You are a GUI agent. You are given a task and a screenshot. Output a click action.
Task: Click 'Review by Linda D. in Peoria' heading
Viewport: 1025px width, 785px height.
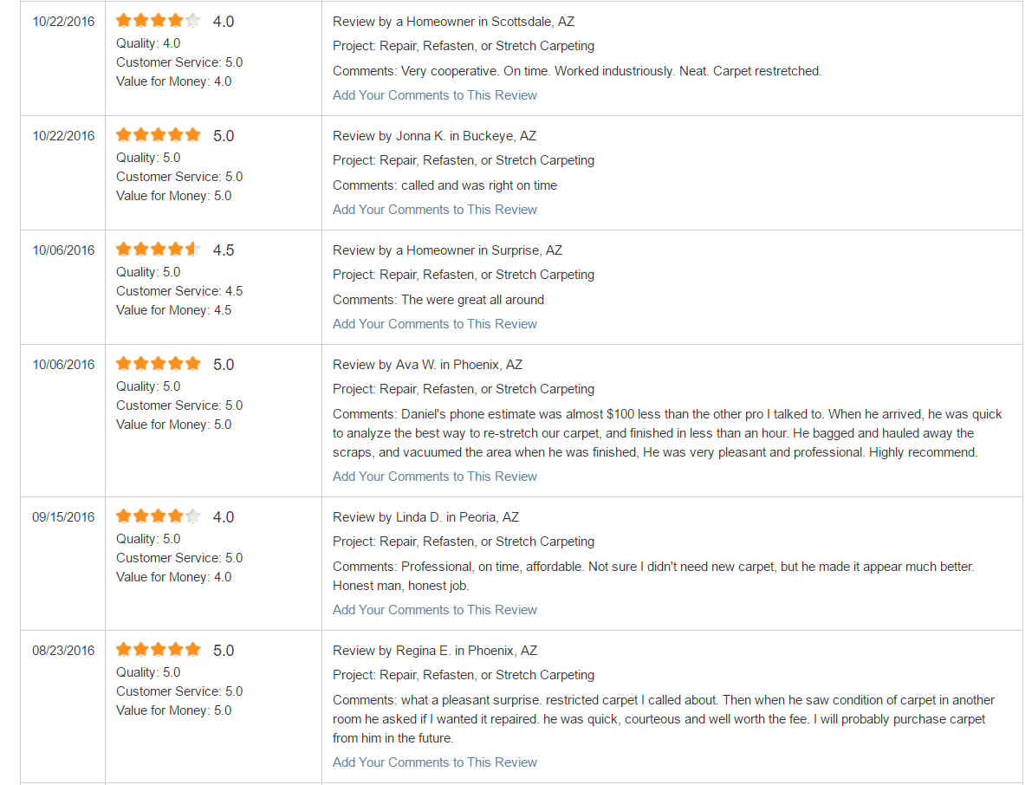[425, 517]
